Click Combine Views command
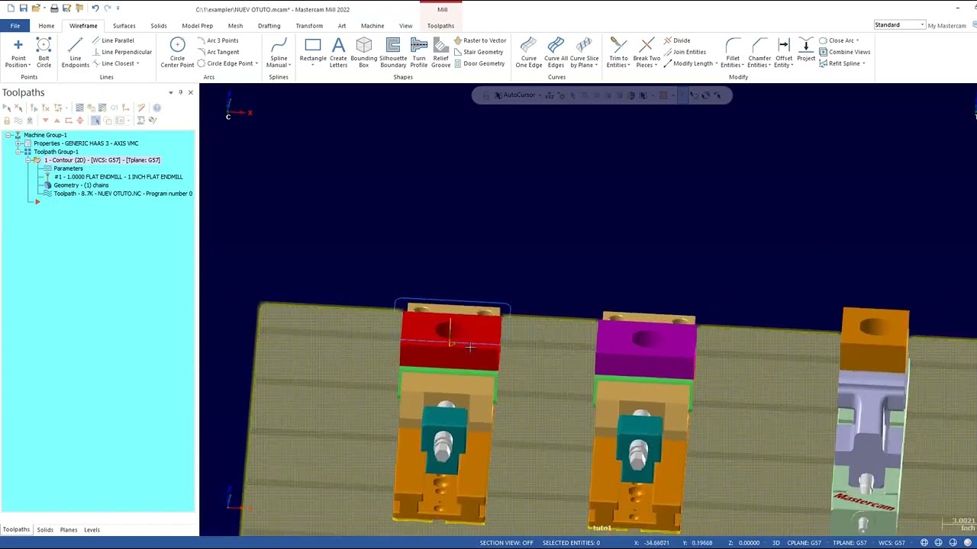Image resolution: width=977 pixels, height=549 pixels. click(x=844, y=52)
